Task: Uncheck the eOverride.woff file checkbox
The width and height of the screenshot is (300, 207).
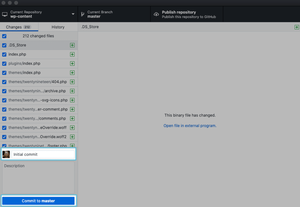Action: tap(4, 128)
